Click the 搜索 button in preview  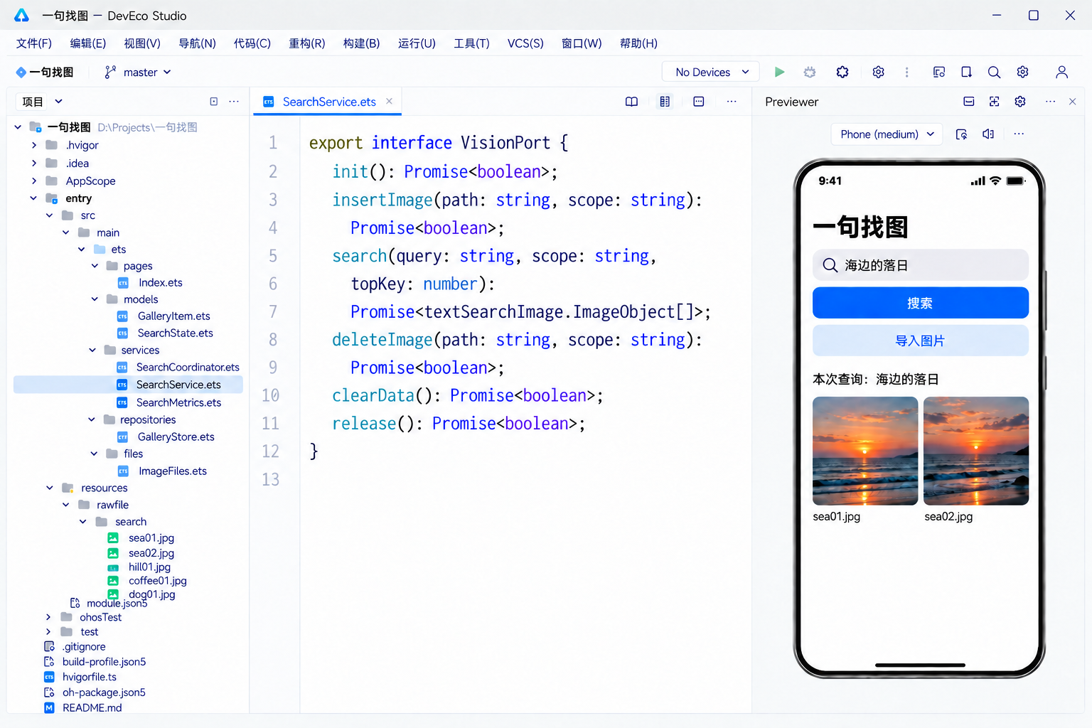(x=920, y=303)
